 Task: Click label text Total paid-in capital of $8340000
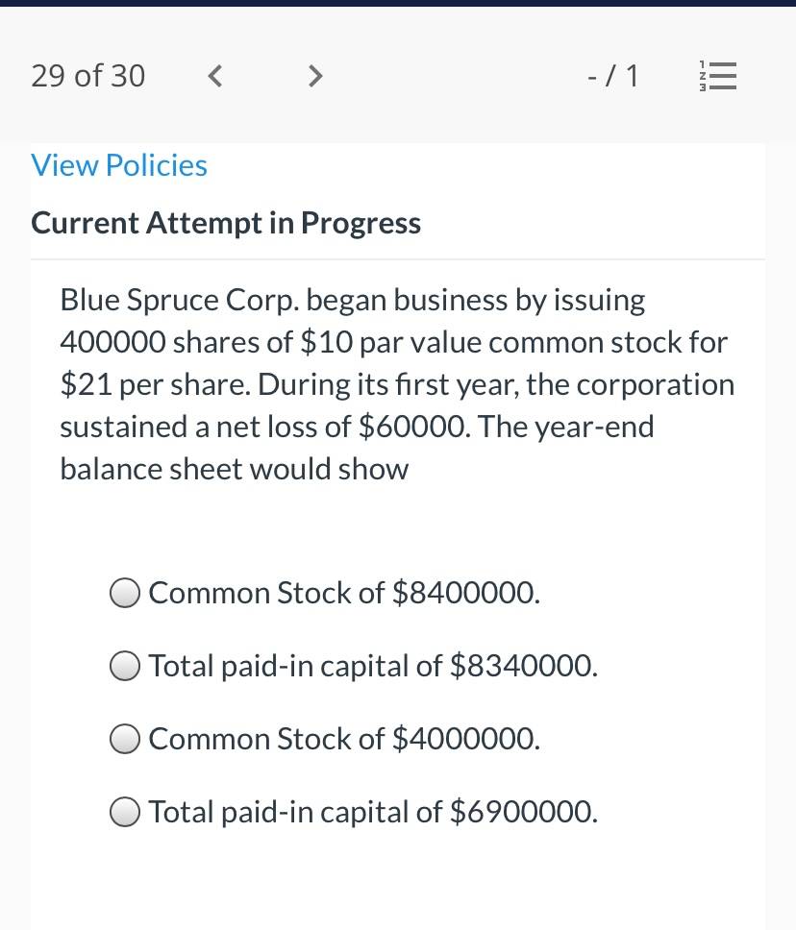(373, 666)
